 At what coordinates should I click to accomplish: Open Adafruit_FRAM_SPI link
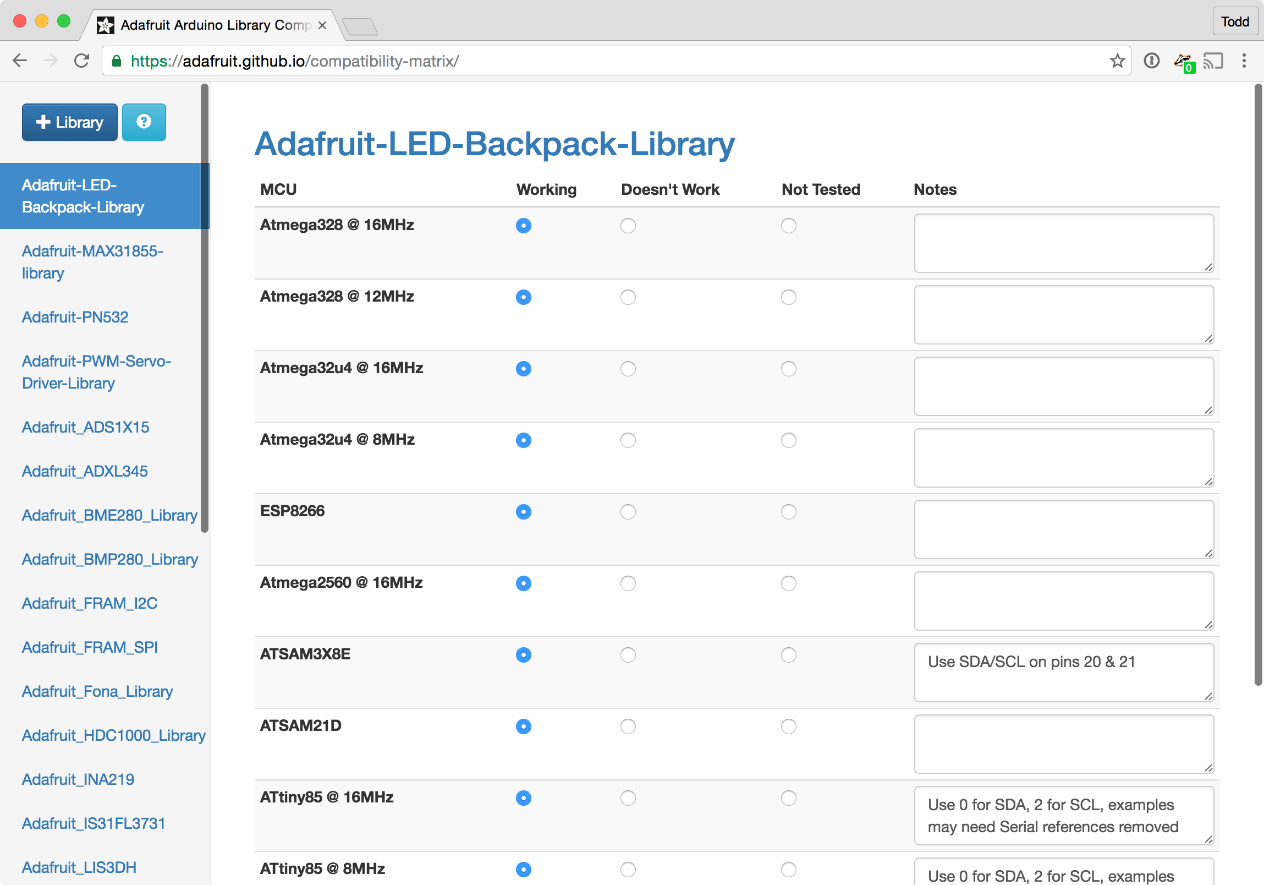[x=90, y=648]
